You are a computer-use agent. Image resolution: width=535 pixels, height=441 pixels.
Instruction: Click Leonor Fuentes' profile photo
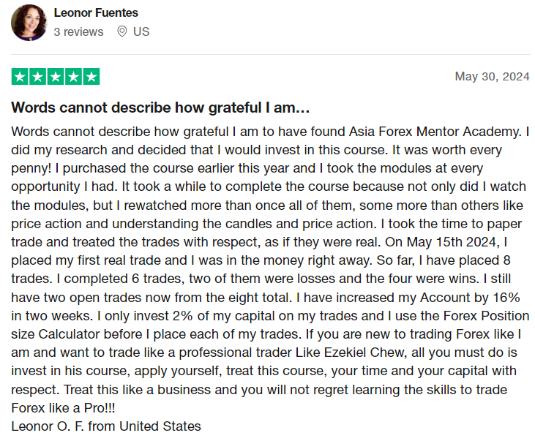pos(29,23)
